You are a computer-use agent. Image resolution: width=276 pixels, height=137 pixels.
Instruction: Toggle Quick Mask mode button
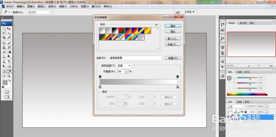coord(7,92)
